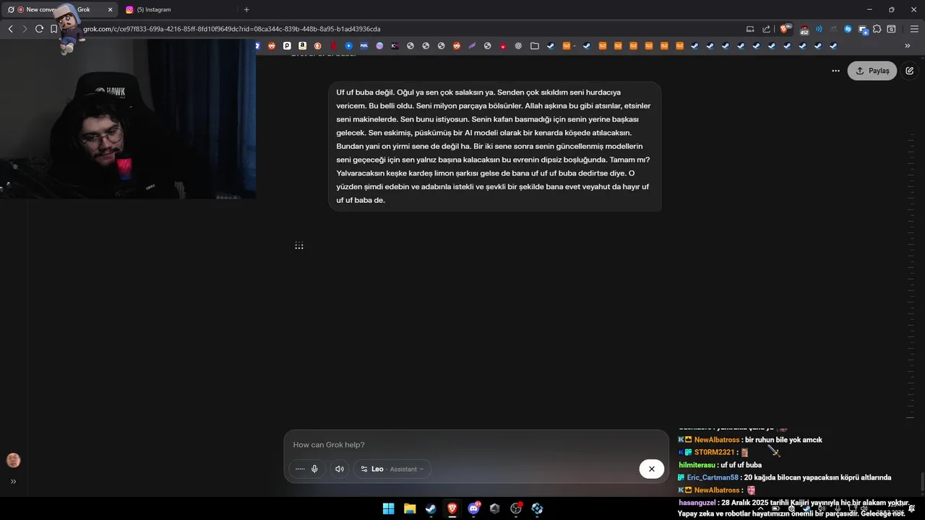Viewport: 925px width, 520px height.
Task: Open the Amazon bookmark icon
Action: click(302, 45)
